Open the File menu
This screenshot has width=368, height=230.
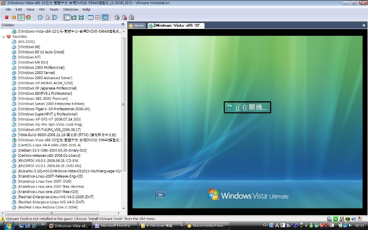pyautogui.click(x=8, y=9)
